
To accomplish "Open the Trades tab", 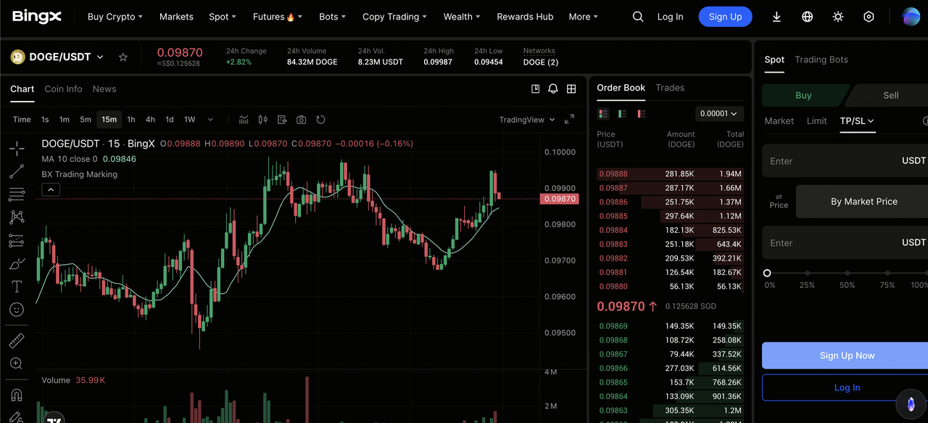I will click(670, 88).
